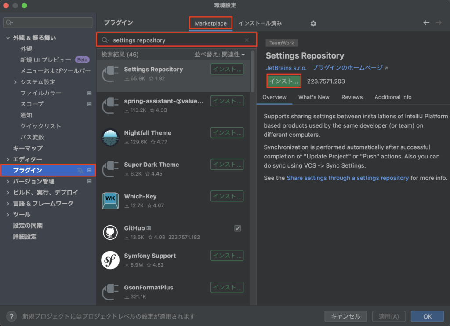Install the Symfony Support plugin
Viewport: 450px width, 326px height.
pos(227,256)
